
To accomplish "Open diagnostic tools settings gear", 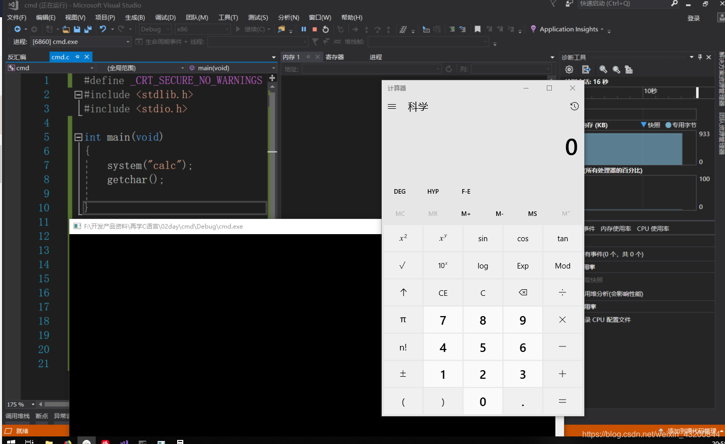I will (569, 69).
